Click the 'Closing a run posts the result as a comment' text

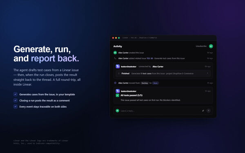click(45, 100)
